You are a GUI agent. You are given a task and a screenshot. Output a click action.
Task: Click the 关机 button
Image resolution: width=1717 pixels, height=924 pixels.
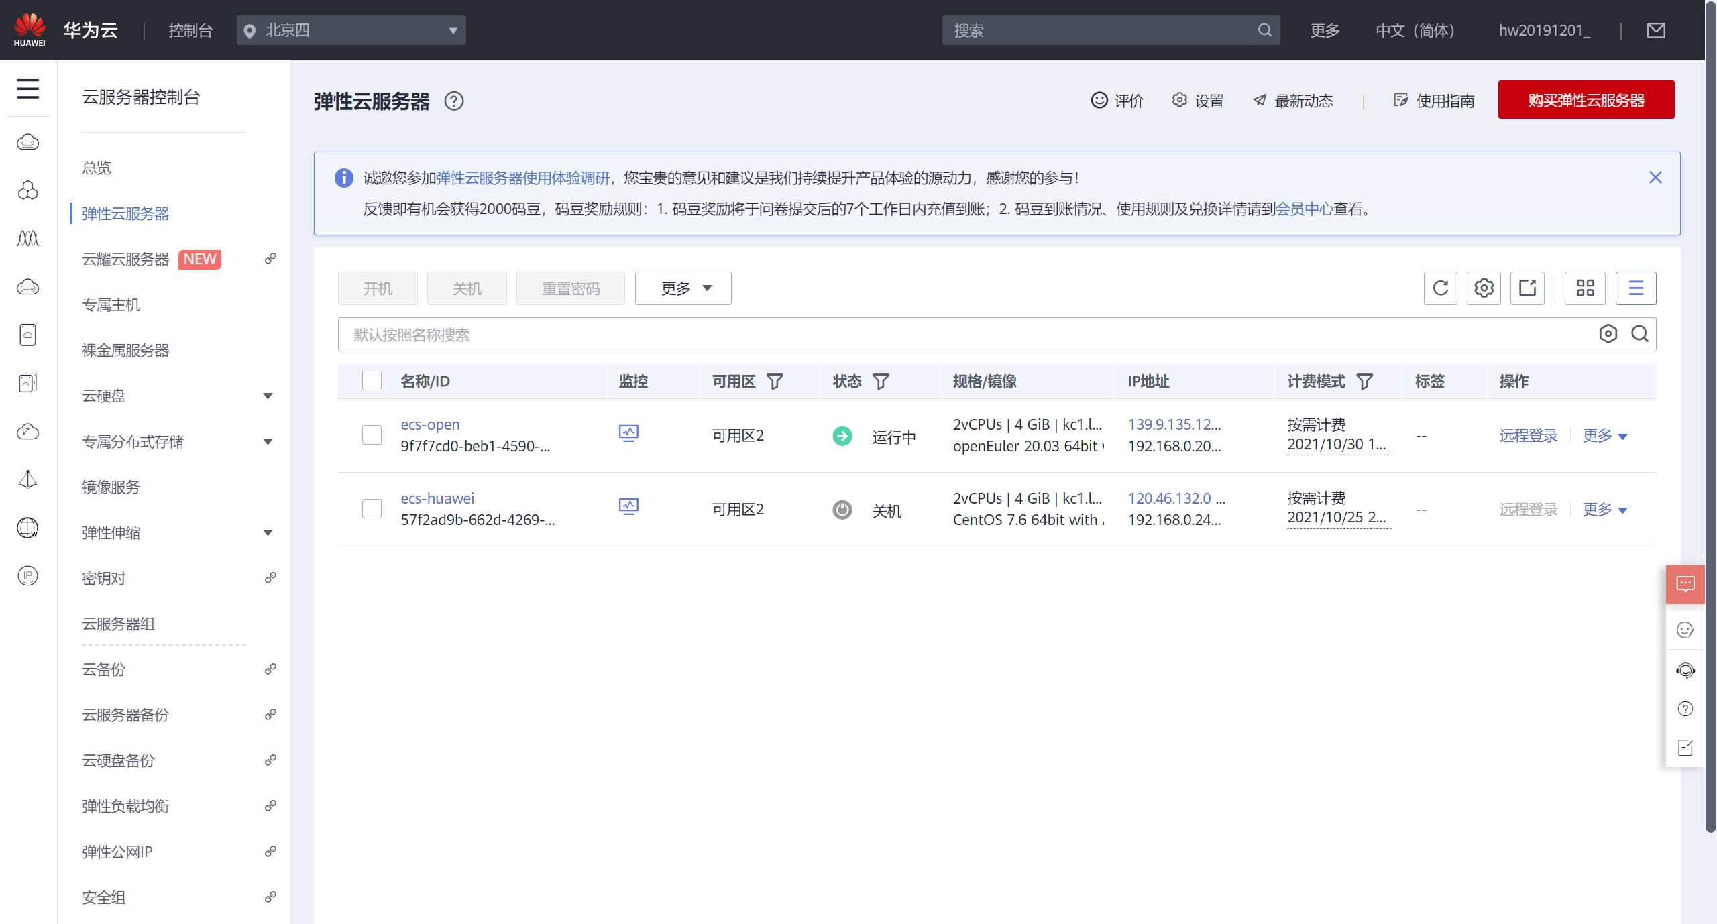coord(467,288)
